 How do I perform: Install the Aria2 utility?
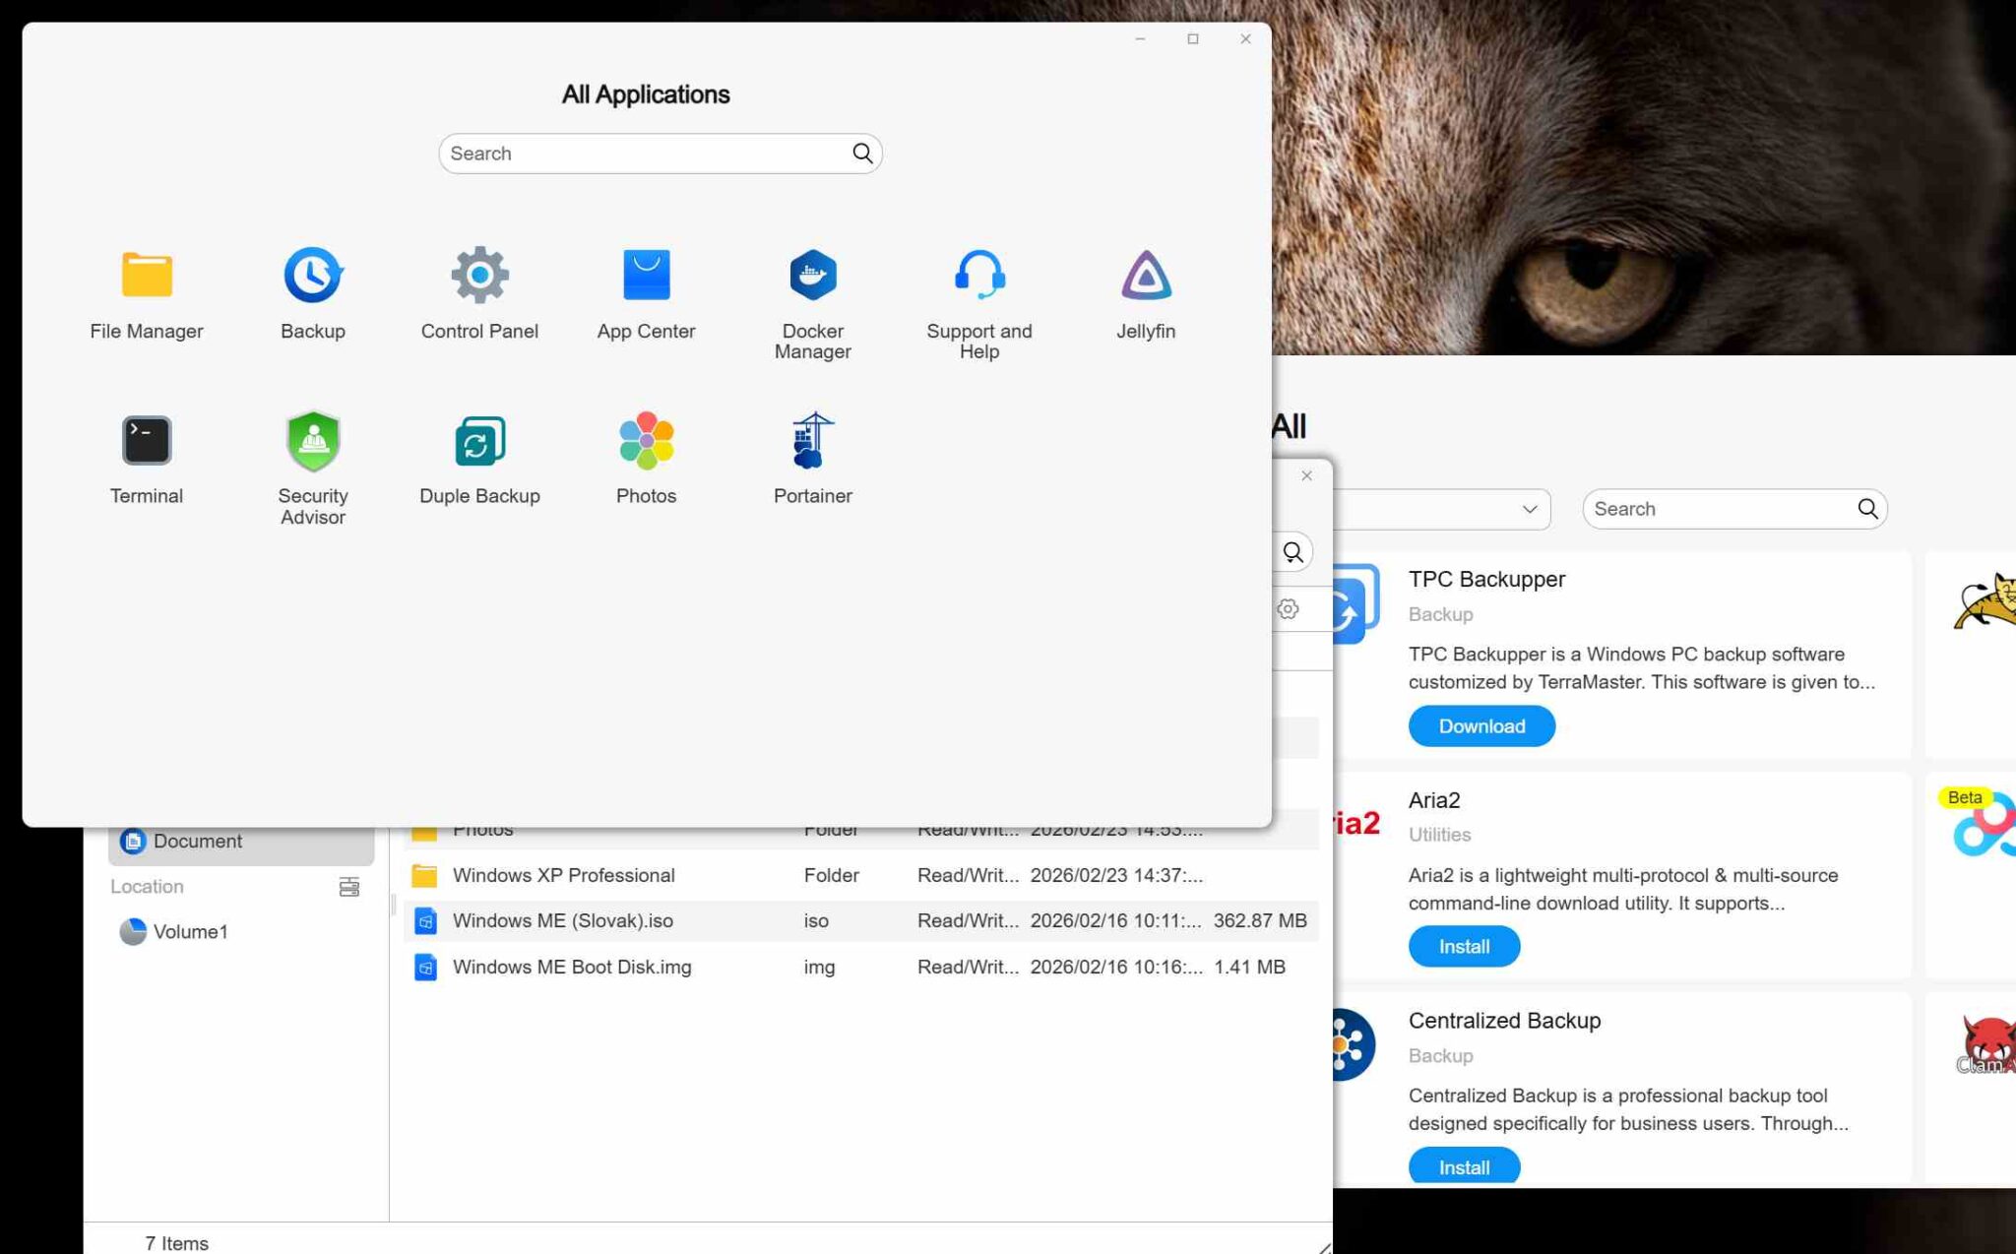(1463, 947)
